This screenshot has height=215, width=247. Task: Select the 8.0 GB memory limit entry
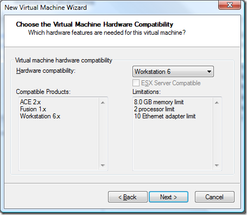coord(159,102)
